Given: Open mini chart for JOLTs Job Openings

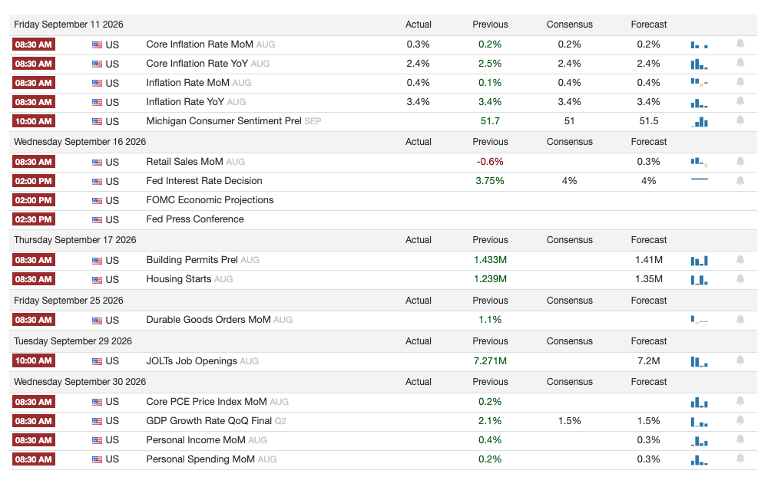Looking at the screenshot, I should pos(699,361).
